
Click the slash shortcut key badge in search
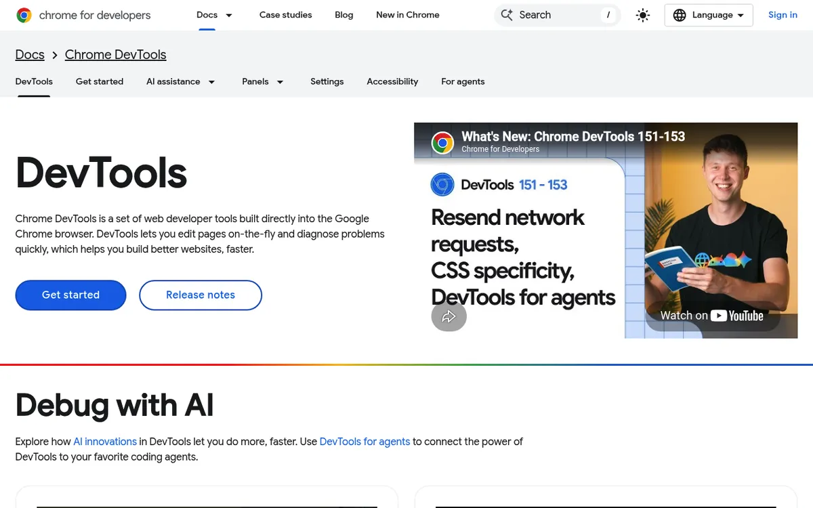tap(608, 15)
